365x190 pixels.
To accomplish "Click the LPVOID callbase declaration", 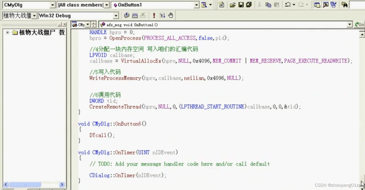I will point(112,55).
